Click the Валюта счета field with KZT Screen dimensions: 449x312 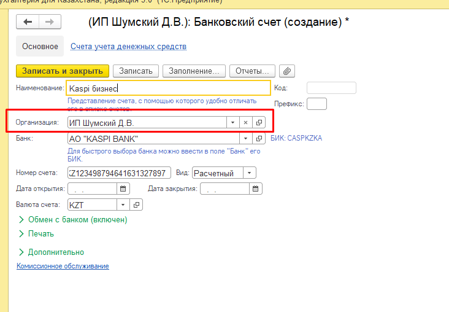click(92, 205)
